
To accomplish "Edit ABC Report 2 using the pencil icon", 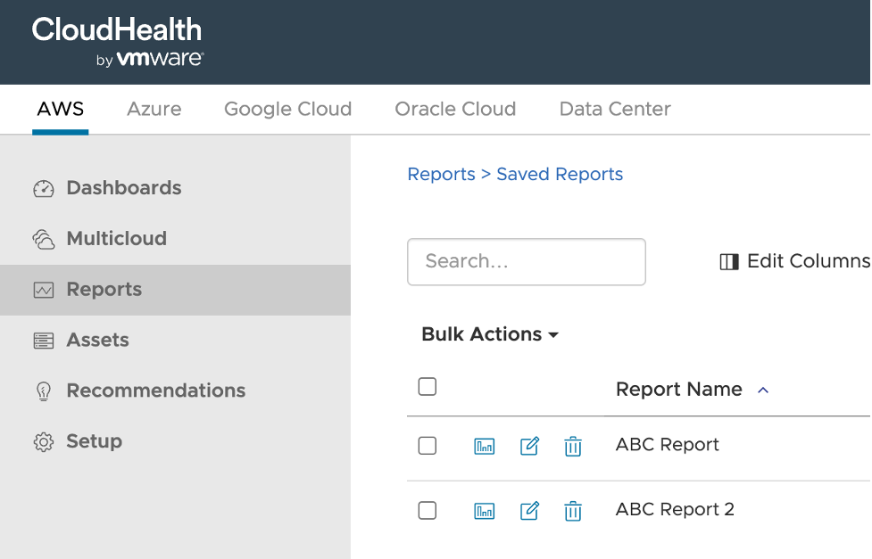I will [x=529, y=511].
